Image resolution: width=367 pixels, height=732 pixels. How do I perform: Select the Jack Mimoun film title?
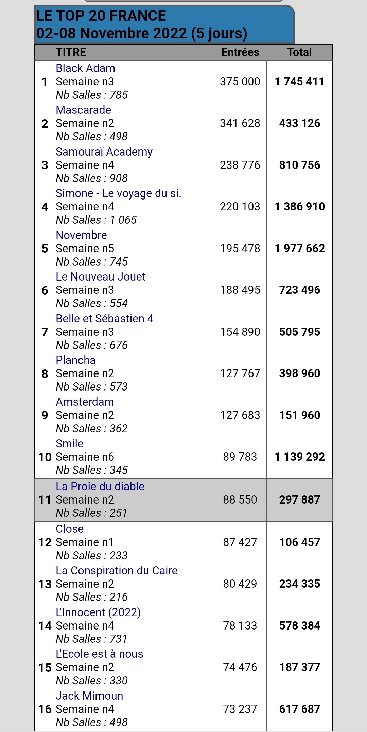pos(89,696)
